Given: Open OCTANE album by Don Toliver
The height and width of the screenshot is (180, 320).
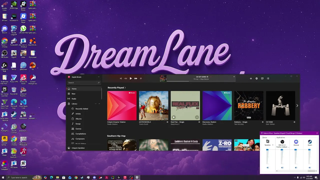Looking at the screenshot, I should click(280, 105).
